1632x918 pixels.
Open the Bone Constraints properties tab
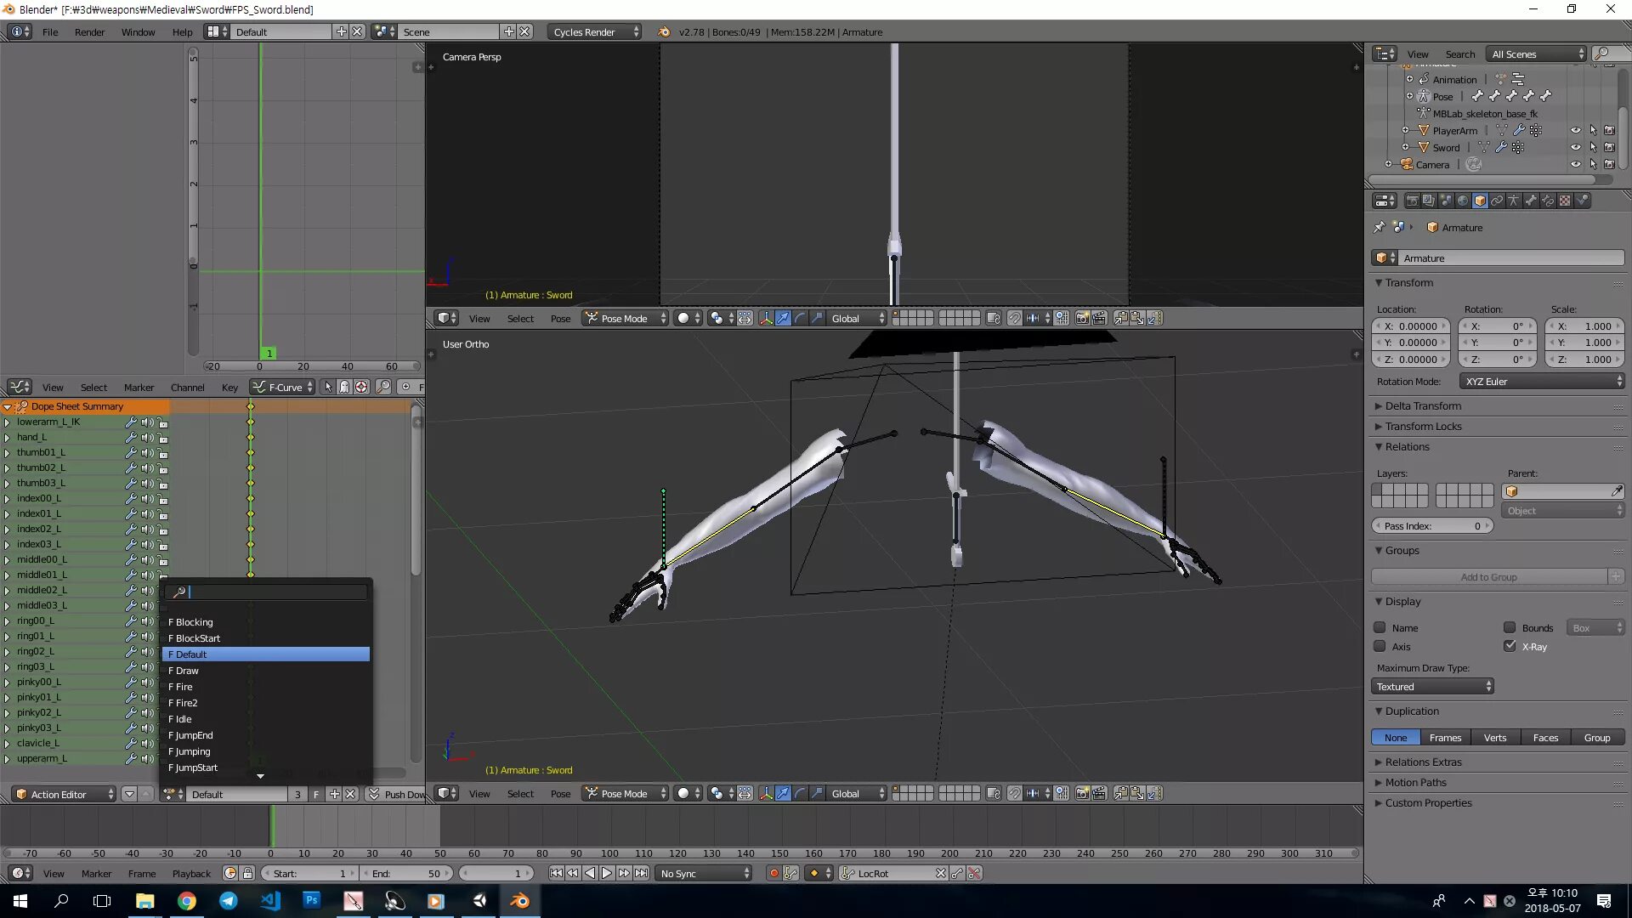(x=1548, y=201)
